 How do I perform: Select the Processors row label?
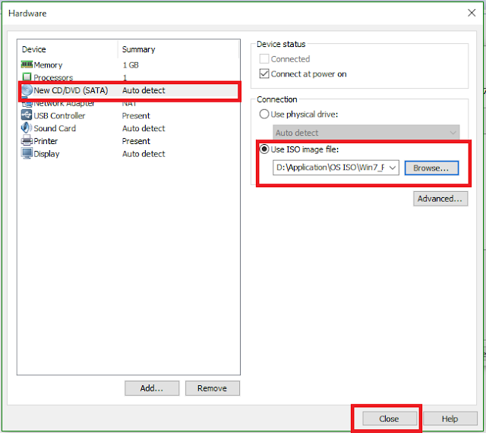coord(53,77)
